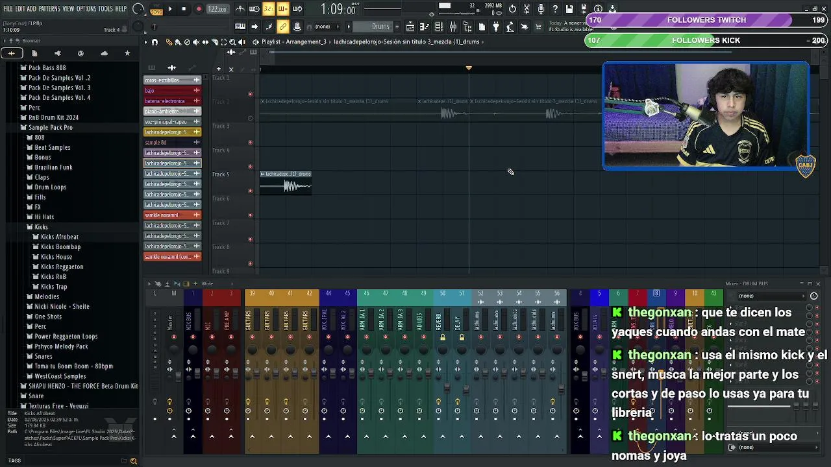Open browser cloud tab icon

[104, 53]
